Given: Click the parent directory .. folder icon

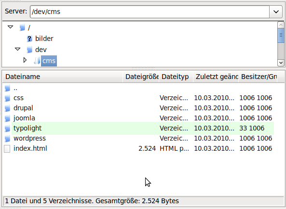Looking at the screenshot, I should [x=7, y=88].
